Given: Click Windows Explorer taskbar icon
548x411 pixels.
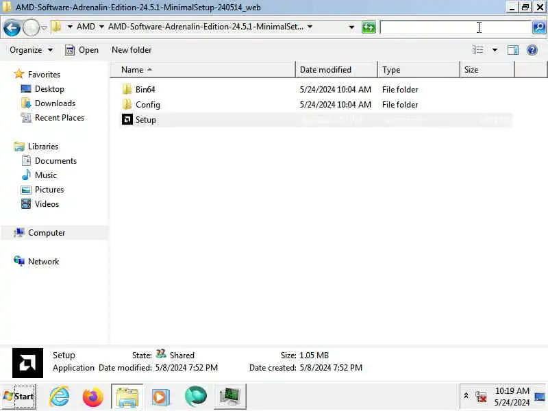Looking at the screenshot, I should 127,397.
